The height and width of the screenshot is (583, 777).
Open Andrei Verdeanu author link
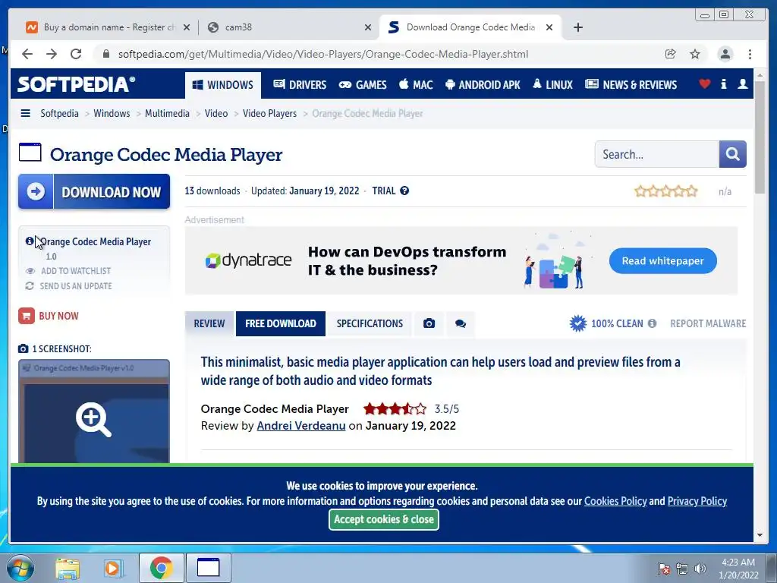coord(300,426)
